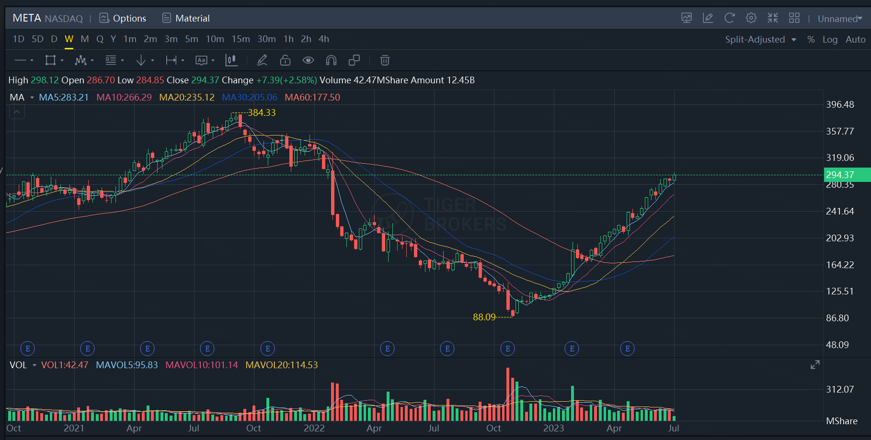Click the collapse arrows icon
The image size is (871, 440).
[773, 18]
